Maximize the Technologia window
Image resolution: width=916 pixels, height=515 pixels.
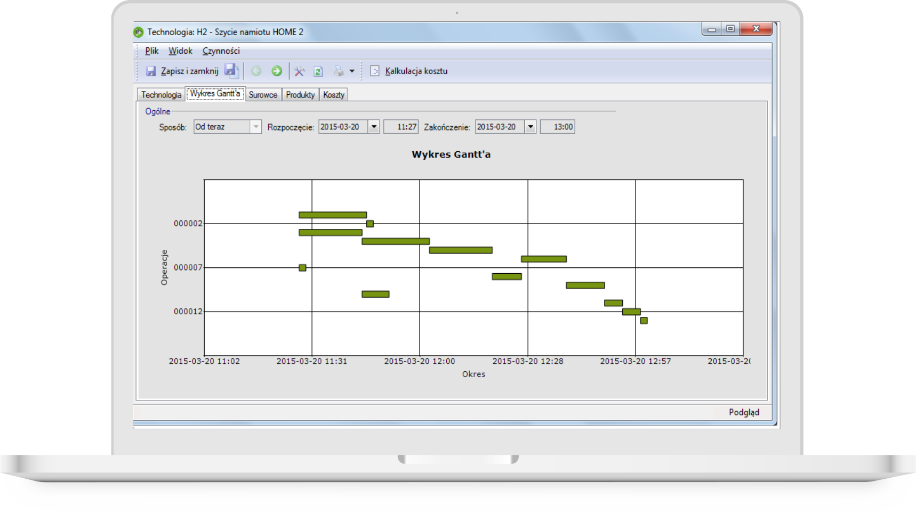(x=730, y=29)
